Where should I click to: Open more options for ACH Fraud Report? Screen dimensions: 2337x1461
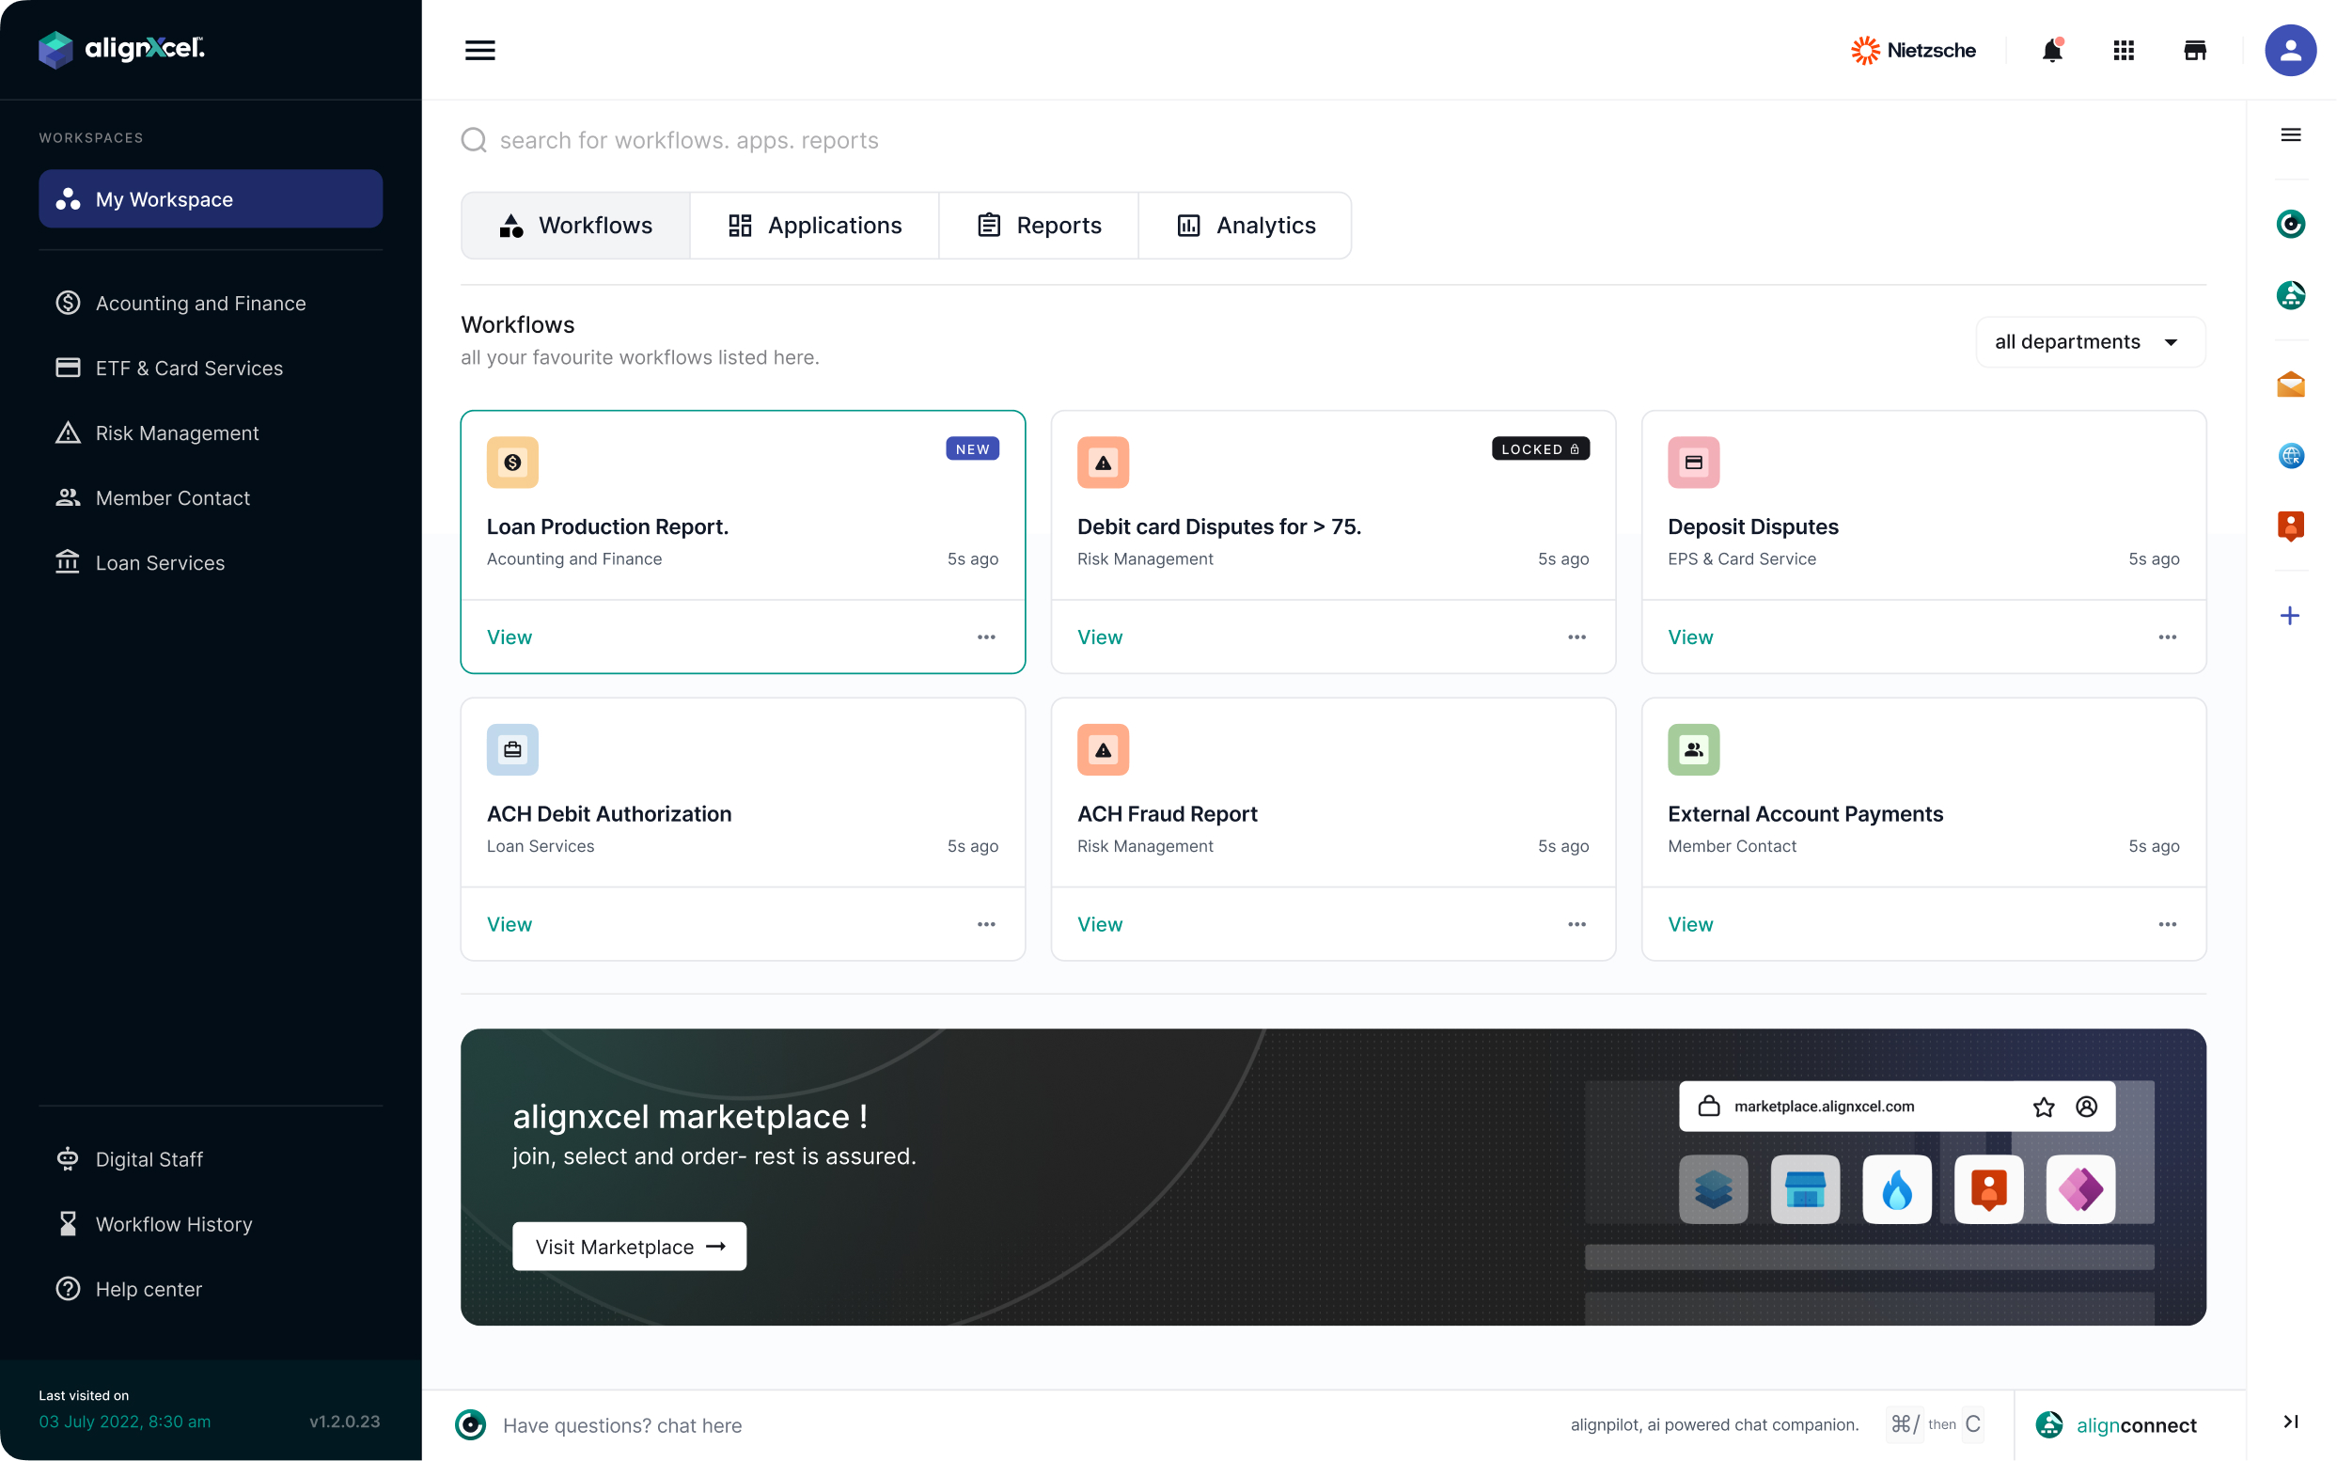1576,924
